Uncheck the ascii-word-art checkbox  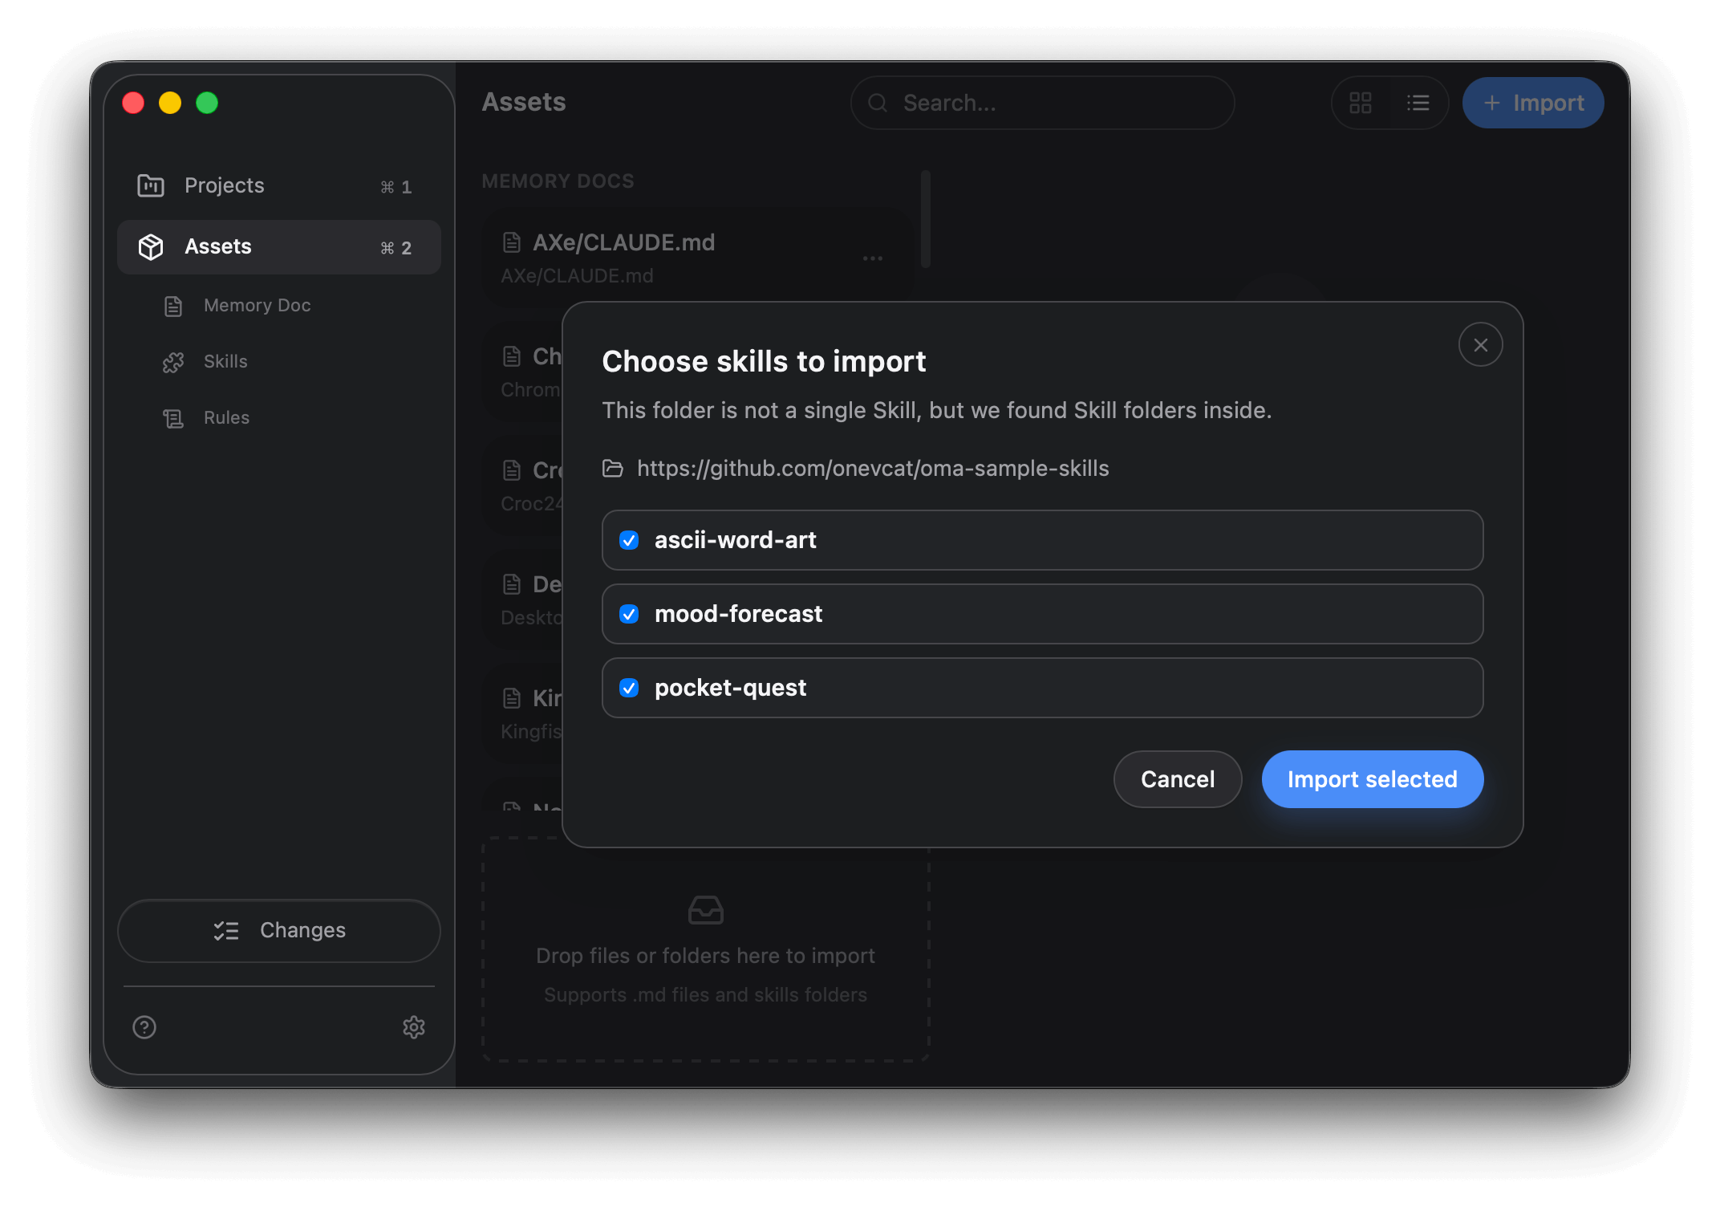(x=629, y=540)
